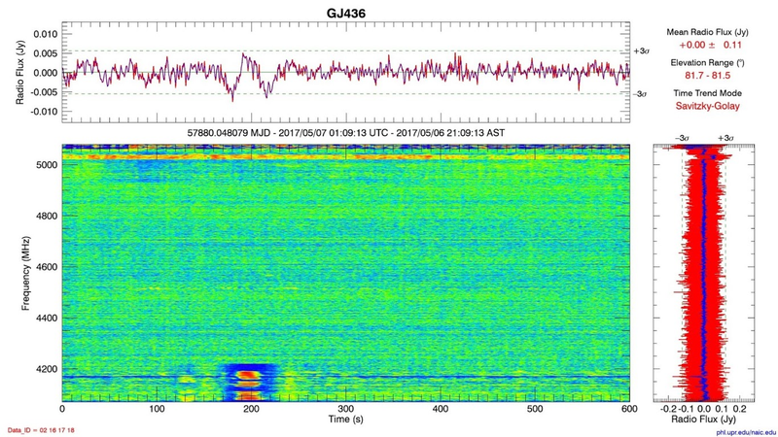Screen dimensions: 778x437
Task: Click the 4800 frequency tick label
Action: pos(46,216)
